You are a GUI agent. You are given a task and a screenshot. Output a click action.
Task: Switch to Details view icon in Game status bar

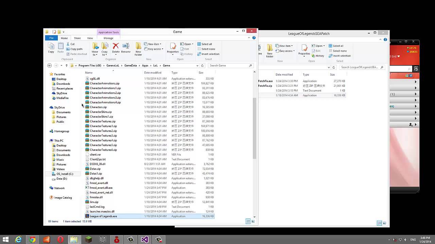pos(248,221)
